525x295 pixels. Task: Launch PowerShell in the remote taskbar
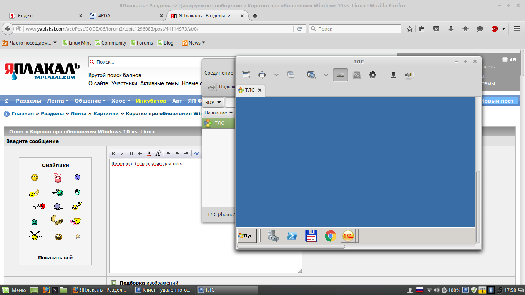pyautogui.click(x=292, y=236)
